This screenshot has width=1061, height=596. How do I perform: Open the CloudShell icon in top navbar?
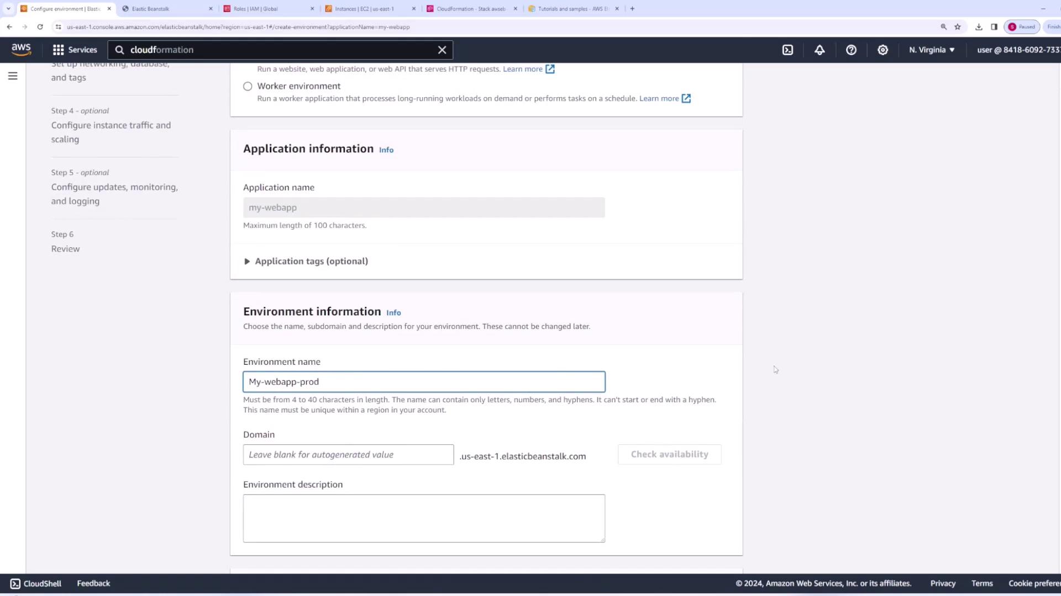pos(787,50)
